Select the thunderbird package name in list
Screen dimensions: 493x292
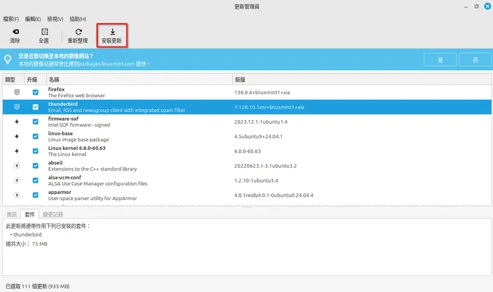(x=63, y=104)
